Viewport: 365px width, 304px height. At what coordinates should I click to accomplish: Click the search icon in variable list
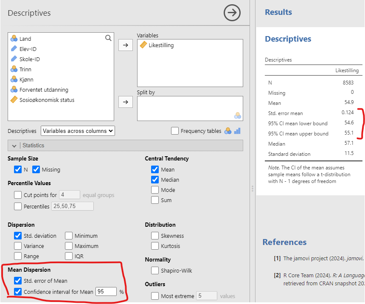pyautogui.click(x=108, y=38)
